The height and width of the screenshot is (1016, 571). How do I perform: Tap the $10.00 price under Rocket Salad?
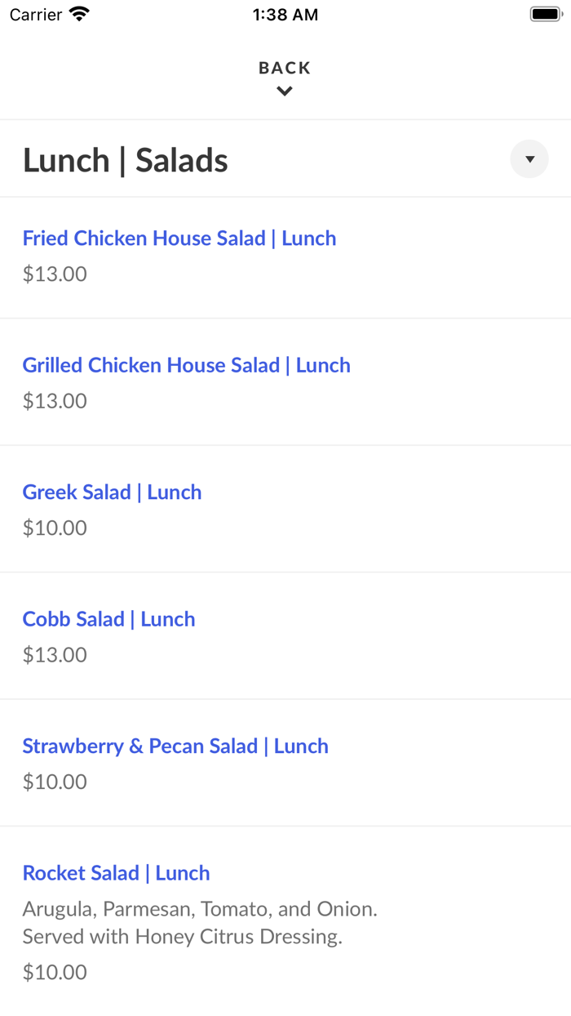click(x=55, y=972)
